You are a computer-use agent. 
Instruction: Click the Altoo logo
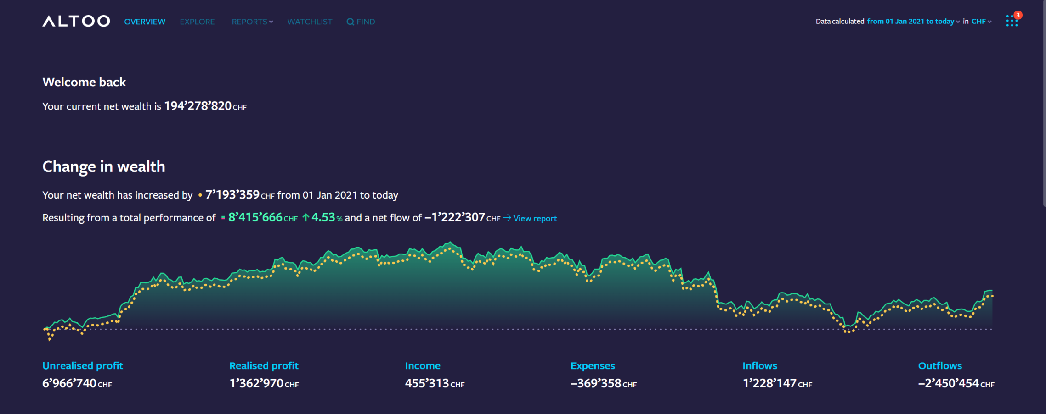tap(76, 21)
